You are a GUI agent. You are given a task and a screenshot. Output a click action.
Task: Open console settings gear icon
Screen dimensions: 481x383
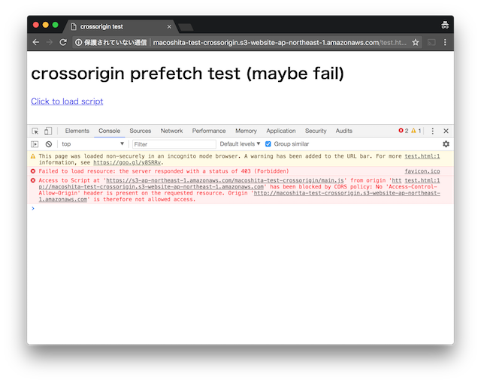tap(446, 143)
